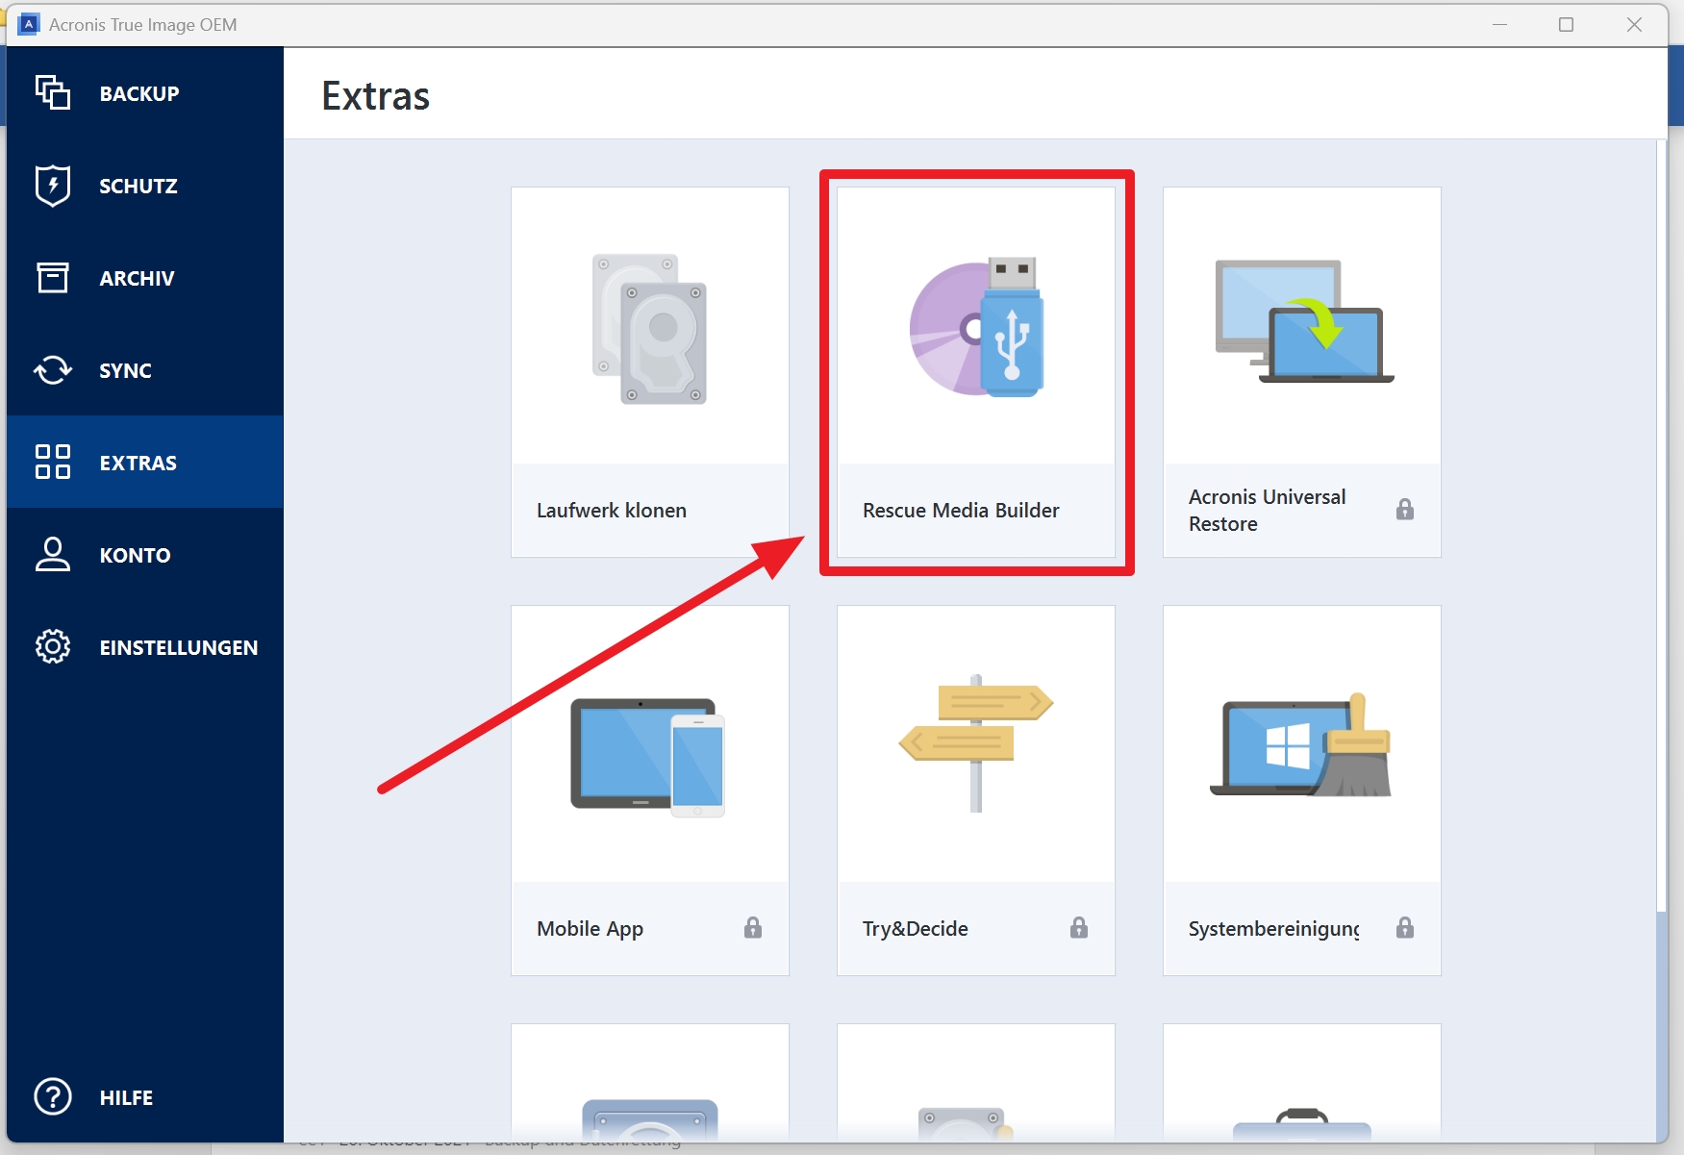Select the EXTRAS sidebar entry
Image resolution: width=1684 pixels, height=1155 pixels.
tap(145, 462)
